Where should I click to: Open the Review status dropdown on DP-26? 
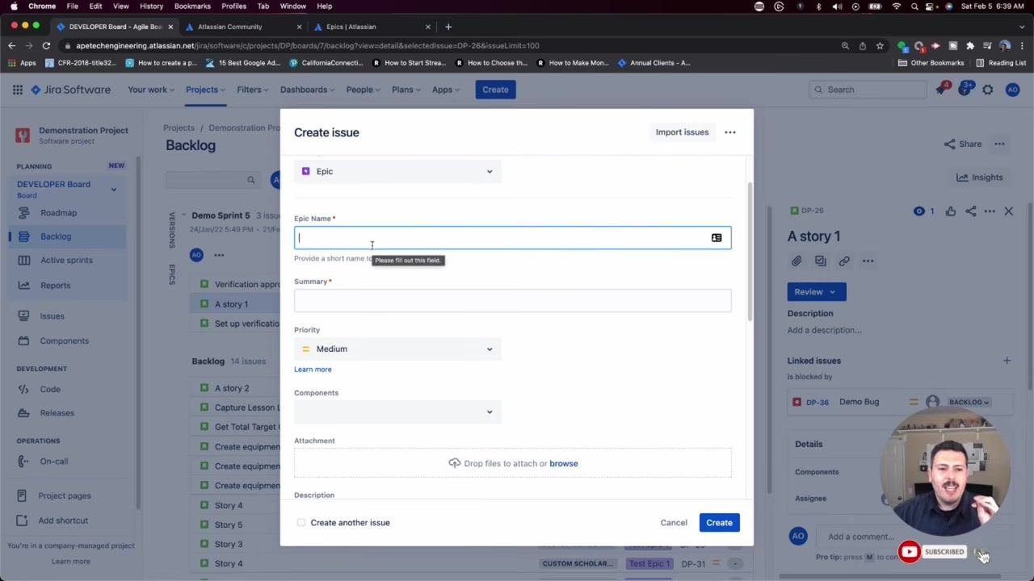(x=817, y=292)
